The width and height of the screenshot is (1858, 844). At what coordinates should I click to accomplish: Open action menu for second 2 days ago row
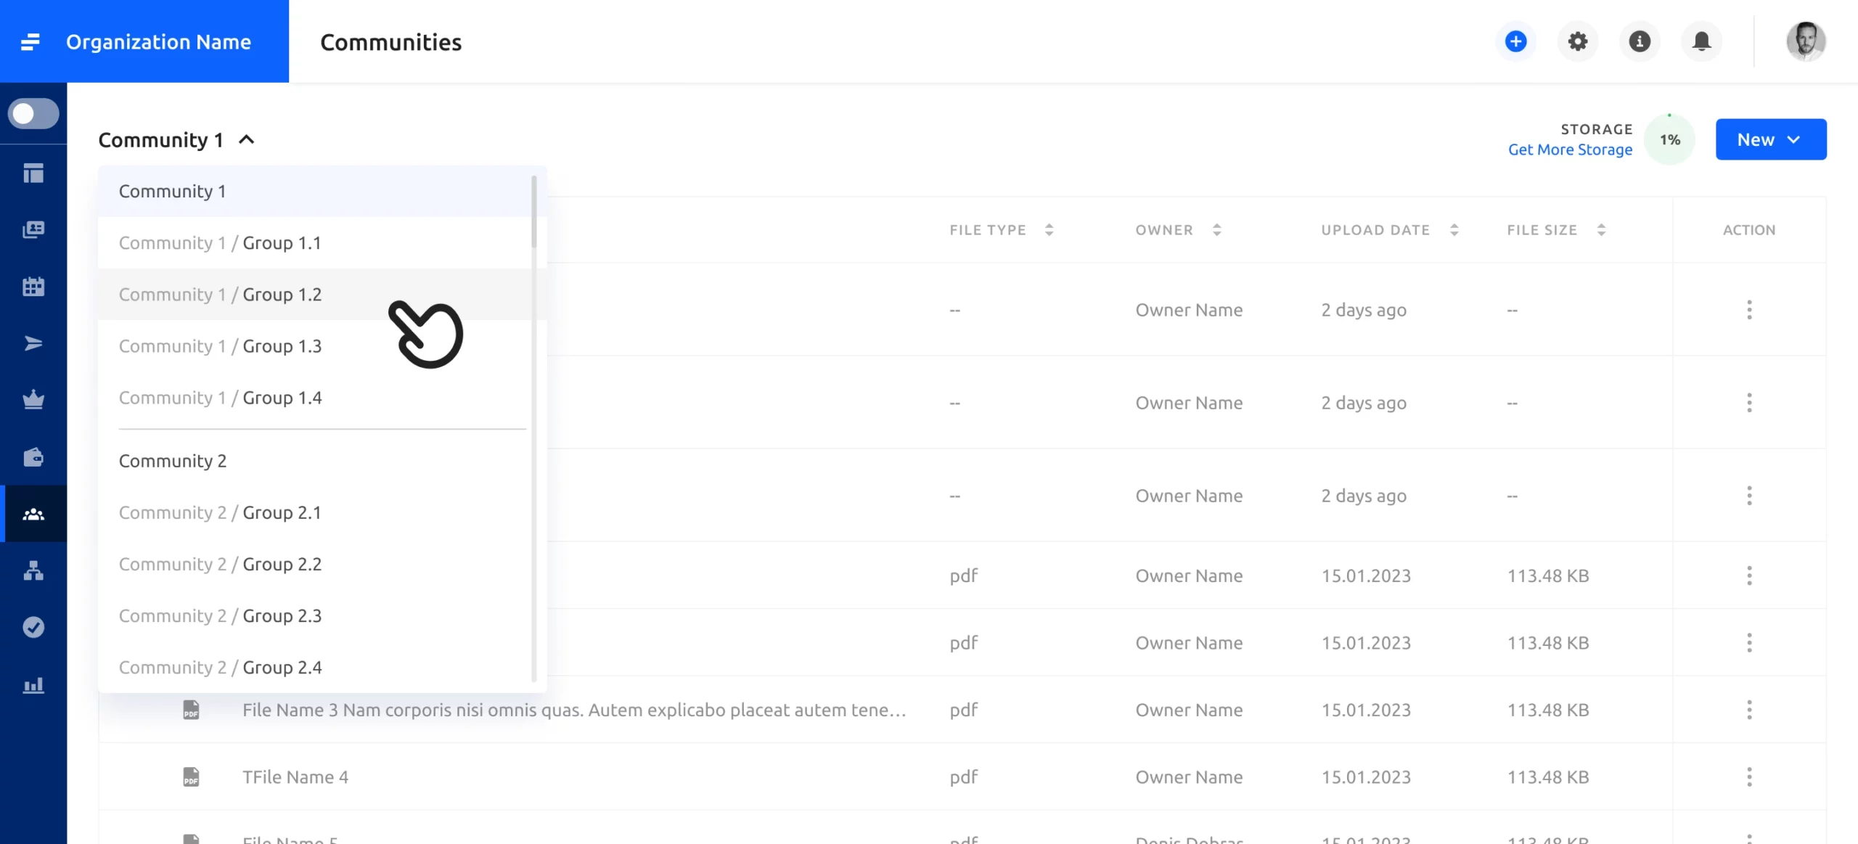(1748, 403)
